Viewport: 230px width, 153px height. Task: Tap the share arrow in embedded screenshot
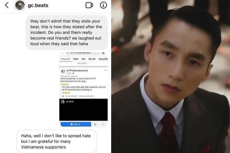(x=103, y=53)
